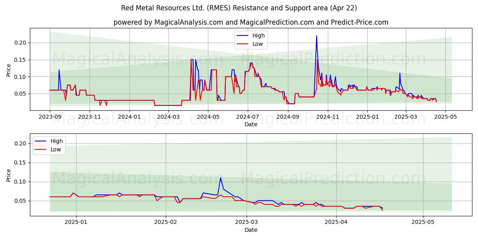Click the 'Date' axis label under bottom chart
The width and height of the screenshot is (478, 239).
click(251, 230)
